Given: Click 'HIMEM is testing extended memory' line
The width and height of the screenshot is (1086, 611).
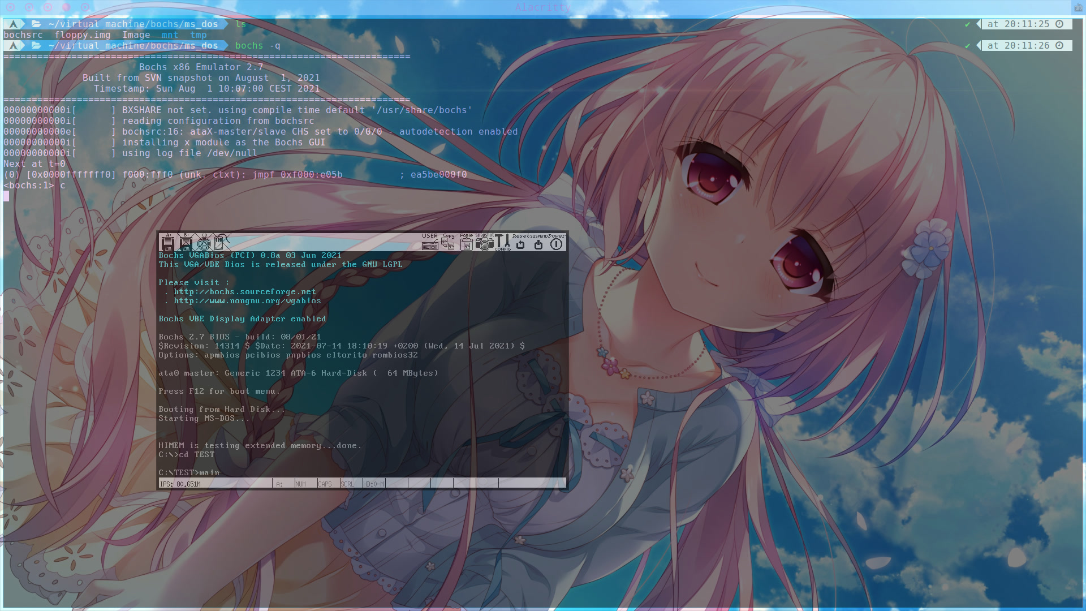Looking at the screenshot, I should (260, 446).
